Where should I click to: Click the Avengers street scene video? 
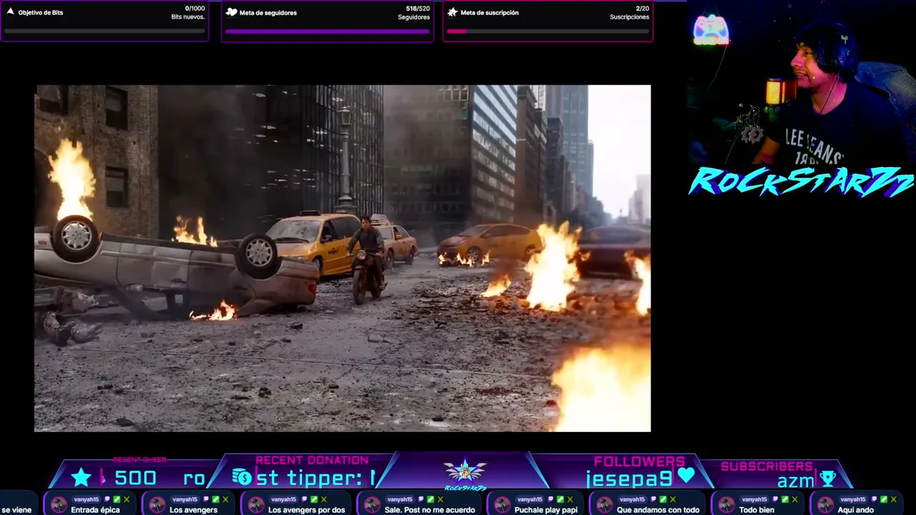tap(343, 258)
